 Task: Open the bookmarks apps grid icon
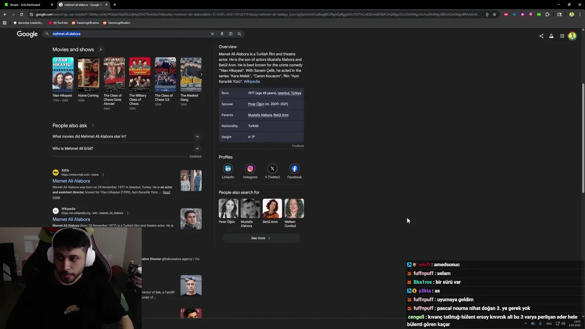pos(5,22)
